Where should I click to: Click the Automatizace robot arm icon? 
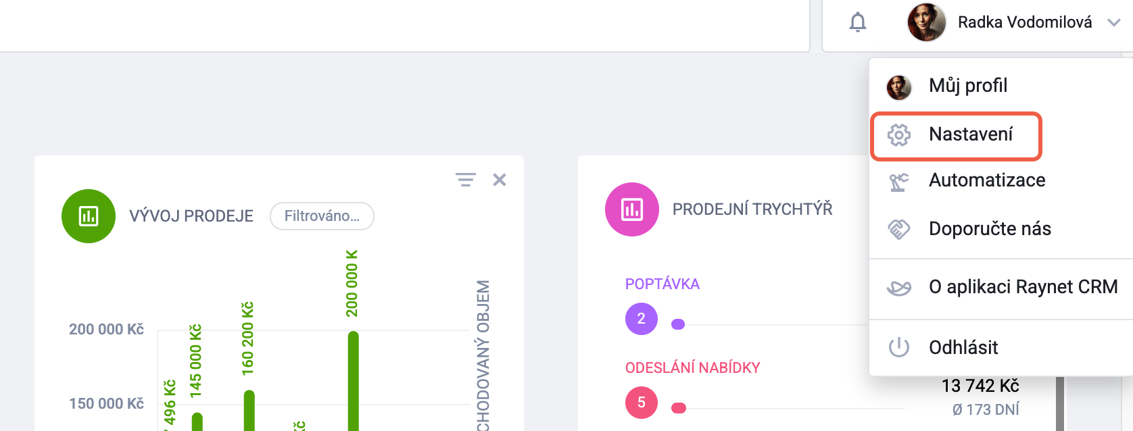pyautogui.click(x=899, y=182)
